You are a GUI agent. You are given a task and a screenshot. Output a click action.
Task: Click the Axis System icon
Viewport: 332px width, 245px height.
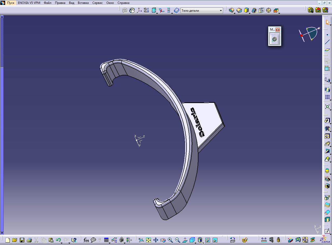tap(139, 10)
